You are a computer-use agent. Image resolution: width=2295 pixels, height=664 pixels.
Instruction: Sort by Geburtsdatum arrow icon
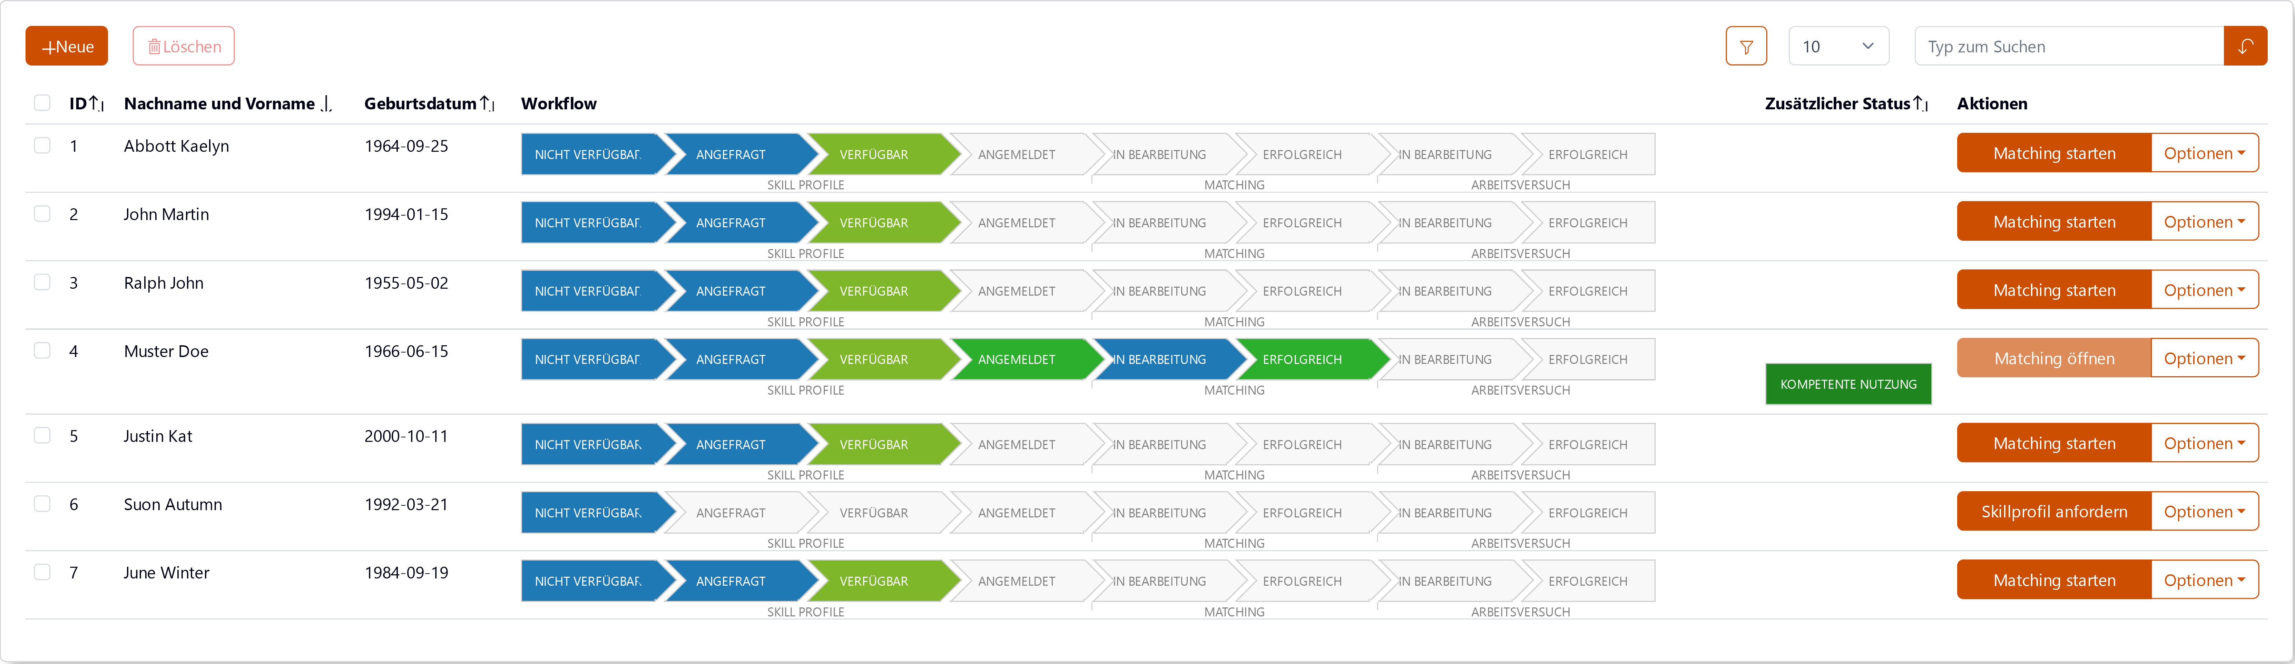[487, 104]
